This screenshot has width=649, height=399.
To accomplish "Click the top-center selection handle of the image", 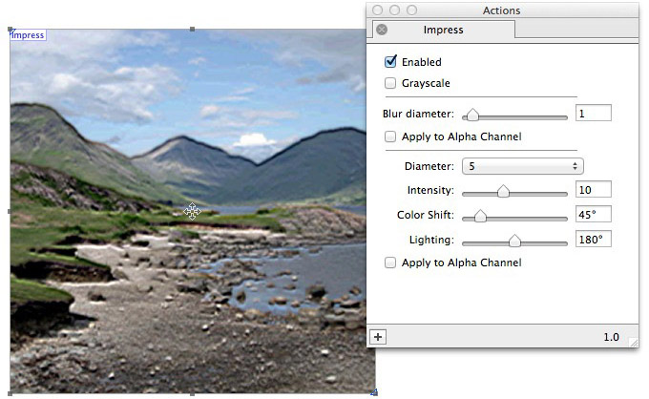I will 192,30.
